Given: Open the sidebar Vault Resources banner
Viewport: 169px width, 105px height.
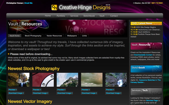Looking at the screenshot, I should (x=146, y=46).
